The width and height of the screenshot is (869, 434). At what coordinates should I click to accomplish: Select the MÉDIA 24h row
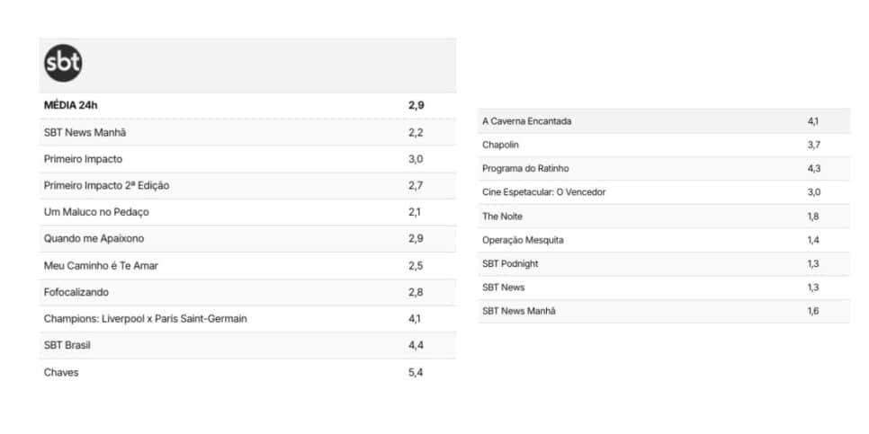point(247,106)
